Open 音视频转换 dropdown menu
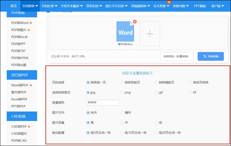This screenshot has height=146, width=231. point(140,6)
